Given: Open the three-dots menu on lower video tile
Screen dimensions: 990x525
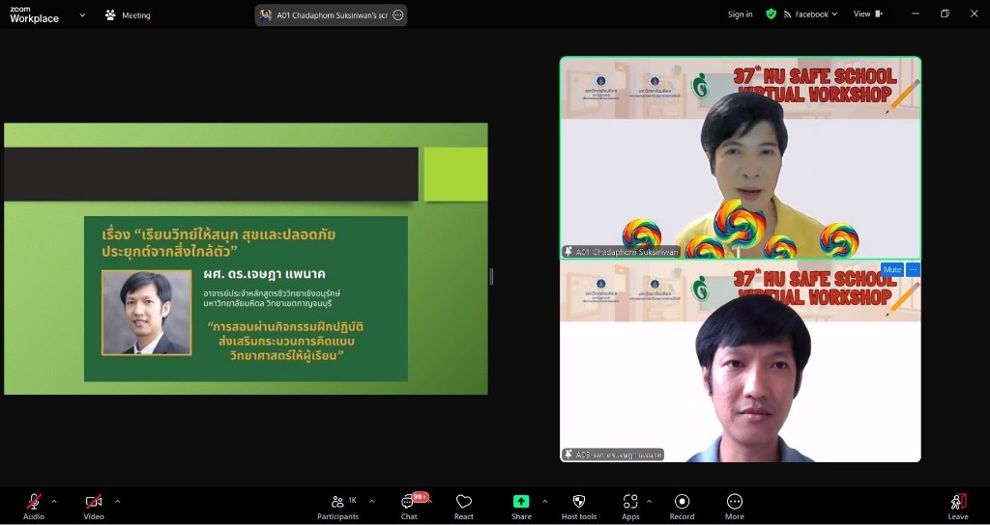Looking at the screenshot, I should (x=913, y=270).
